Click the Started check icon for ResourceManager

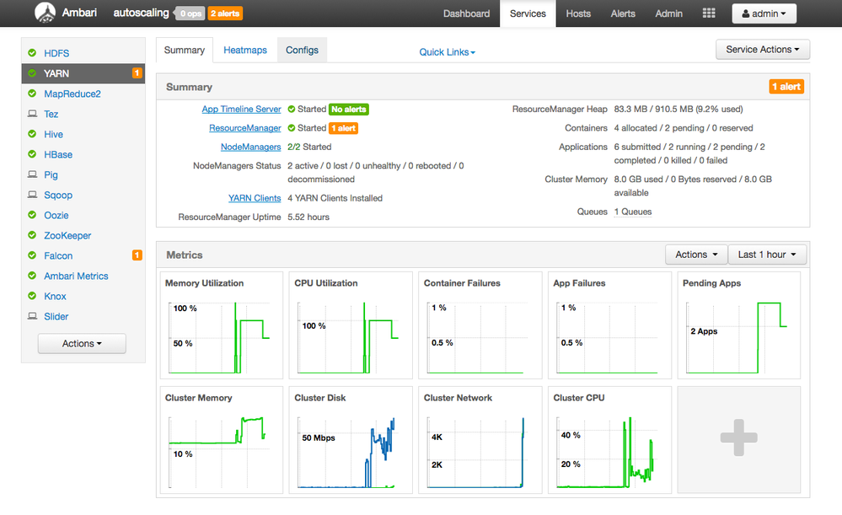(292, 128)
